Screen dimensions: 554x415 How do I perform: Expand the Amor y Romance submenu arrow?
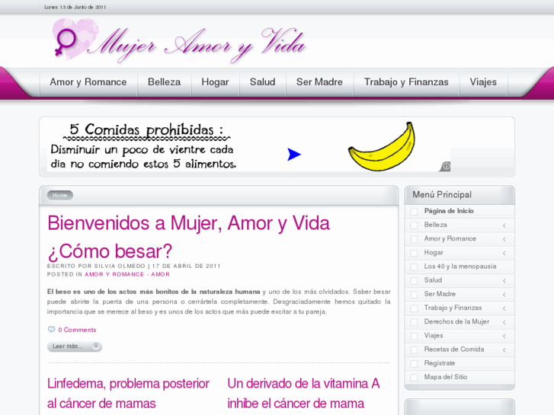point(504,239)
